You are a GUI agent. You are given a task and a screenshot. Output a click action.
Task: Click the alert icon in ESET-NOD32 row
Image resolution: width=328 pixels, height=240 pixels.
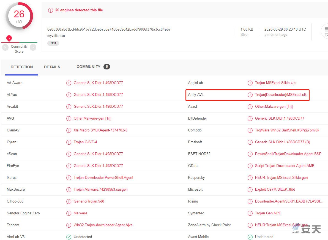click(x=250, y=154)
